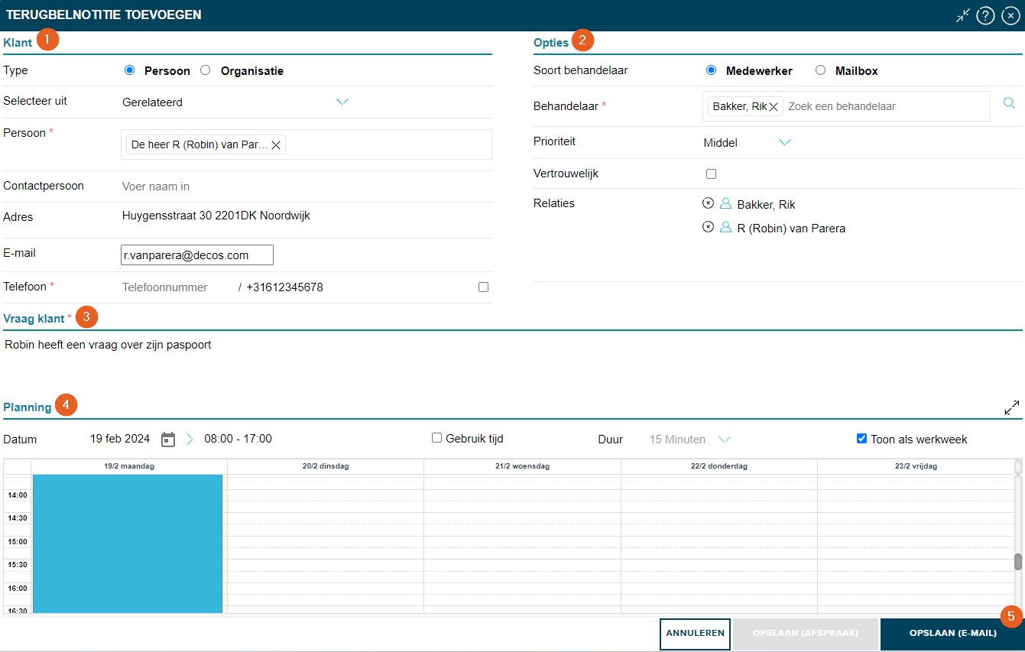Click Opslaan (E-mail) button
Viewport: 1025px width, 652px height.
click(952, 634)
